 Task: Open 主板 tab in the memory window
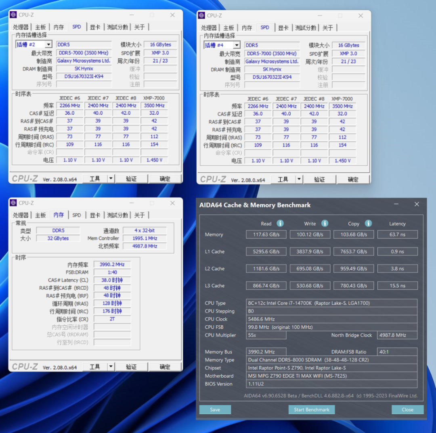coord(40,215)
